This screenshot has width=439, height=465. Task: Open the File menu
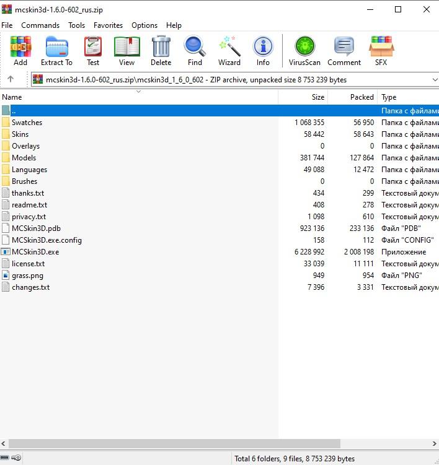[7, 25]
